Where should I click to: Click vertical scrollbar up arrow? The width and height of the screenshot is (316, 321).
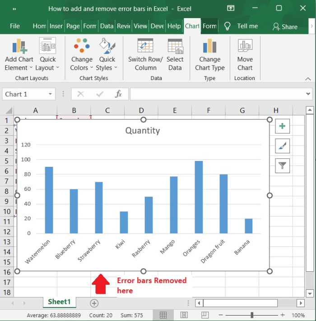tap(310, 110)
